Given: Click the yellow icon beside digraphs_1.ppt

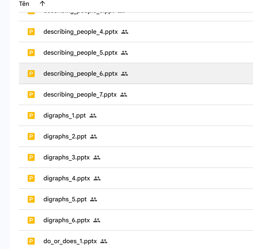Looking at the screenshot, I should tap(31, 115).
